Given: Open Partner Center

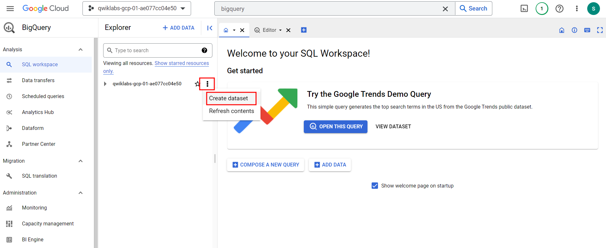Looking at the screenshot, I should pos(46,144).
